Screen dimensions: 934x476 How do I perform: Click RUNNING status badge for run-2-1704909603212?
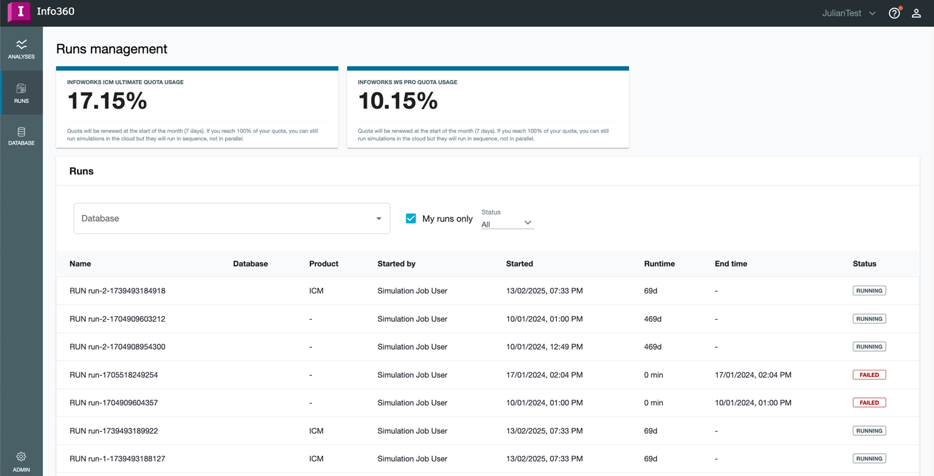click(x=869, y=319)
